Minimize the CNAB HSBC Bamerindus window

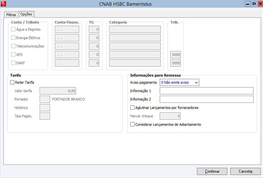(x=247, y=4)
